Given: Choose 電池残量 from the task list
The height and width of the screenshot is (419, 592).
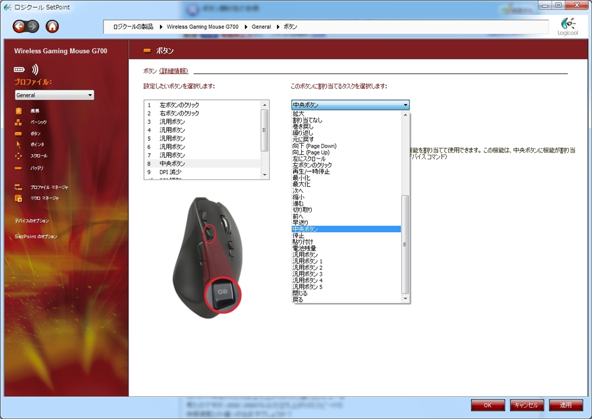Looking at the screenshot, I should coord(346,248).
